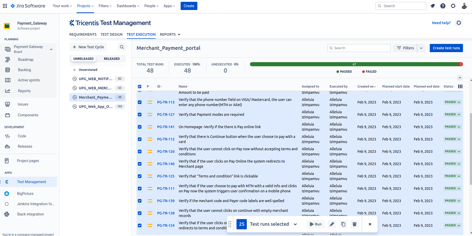Open the Your work menu
The height and width of the screenshot is (236, 472).
click(62, 6)
